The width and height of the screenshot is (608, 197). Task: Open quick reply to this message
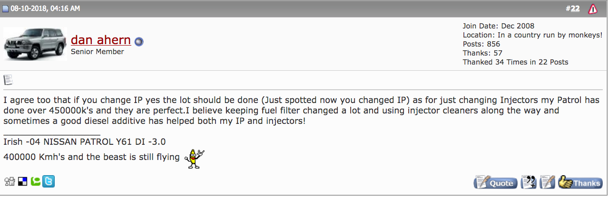click(x=548, y=182)
